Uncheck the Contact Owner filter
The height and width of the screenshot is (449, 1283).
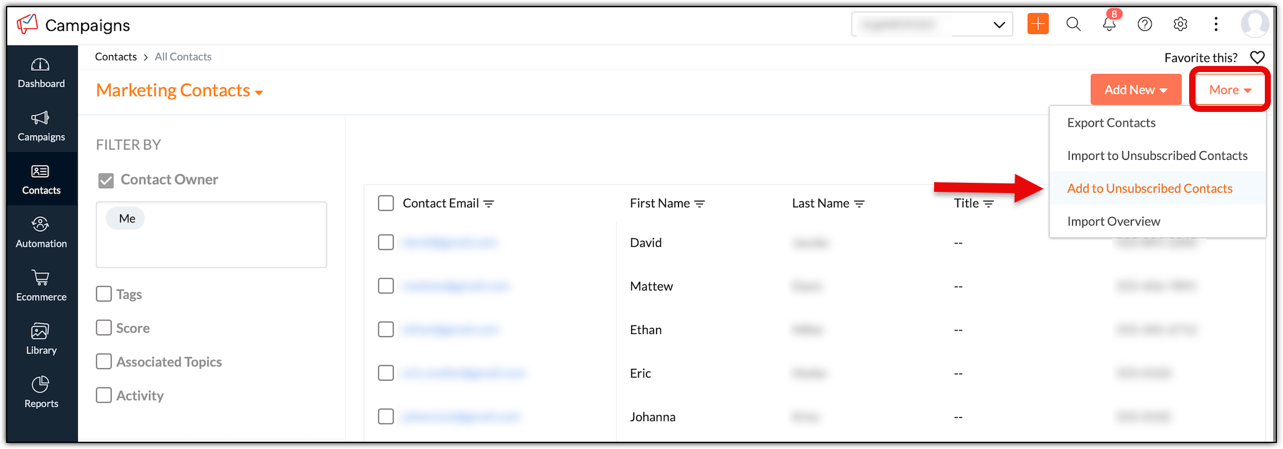coord(106,180)
